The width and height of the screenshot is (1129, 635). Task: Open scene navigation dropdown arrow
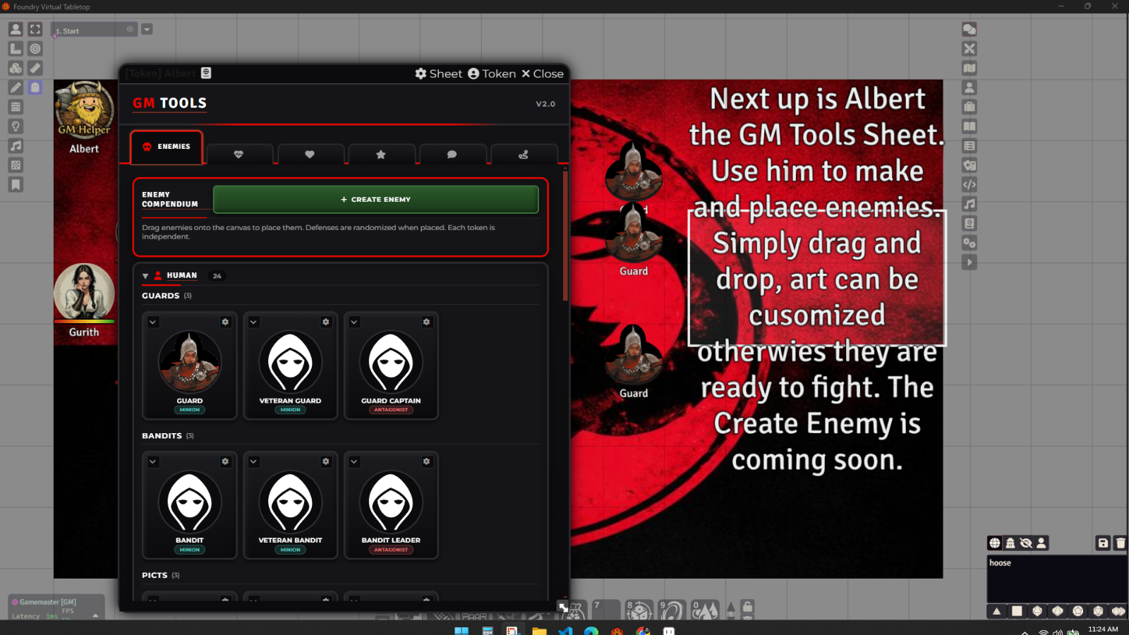147,30
